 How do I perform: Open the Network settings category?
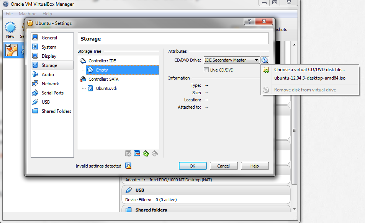tap(52, 84)
